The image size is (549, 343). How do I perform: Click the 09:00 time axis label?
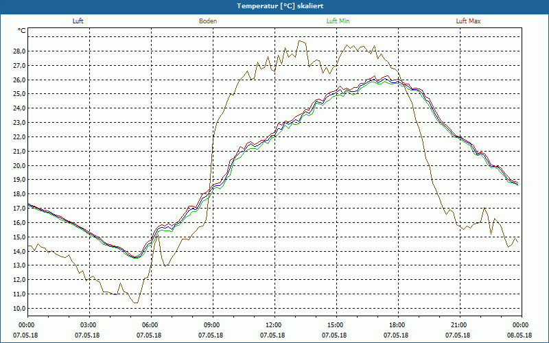click(x=213, y=325)
